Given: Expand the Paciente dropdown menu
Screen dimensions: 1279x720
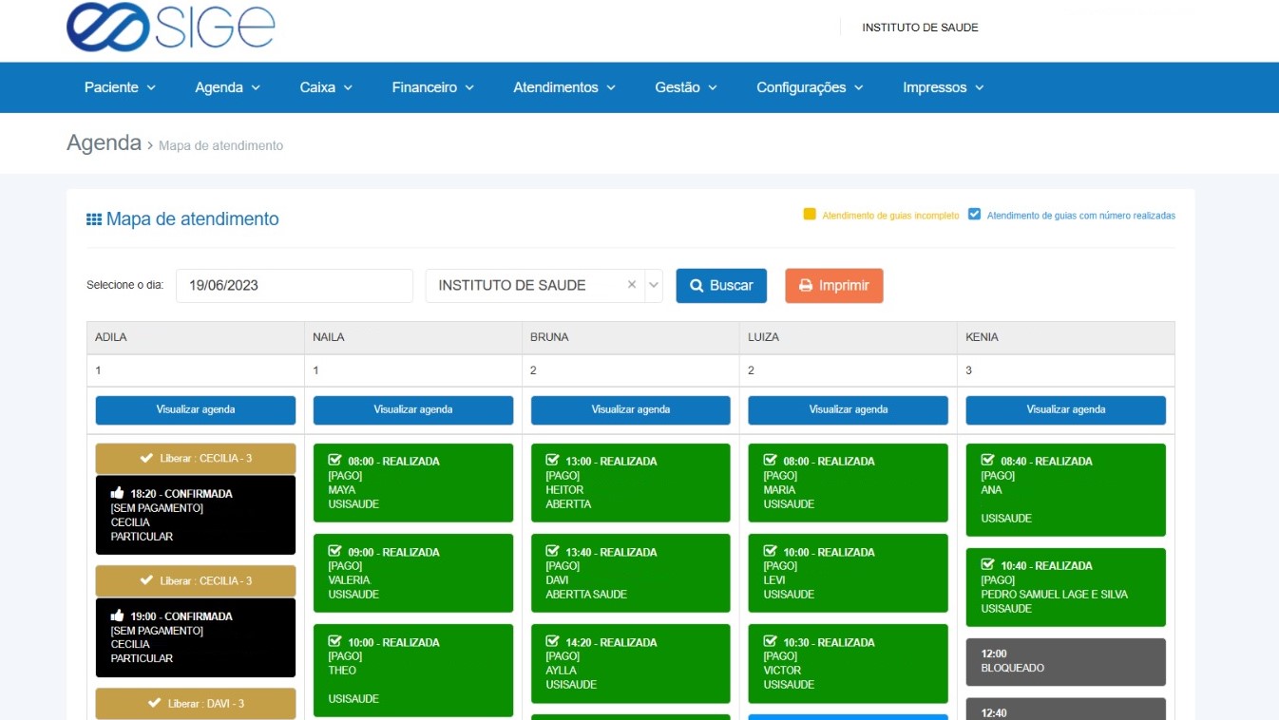Looking at the screenshot, I should point(120,87).
